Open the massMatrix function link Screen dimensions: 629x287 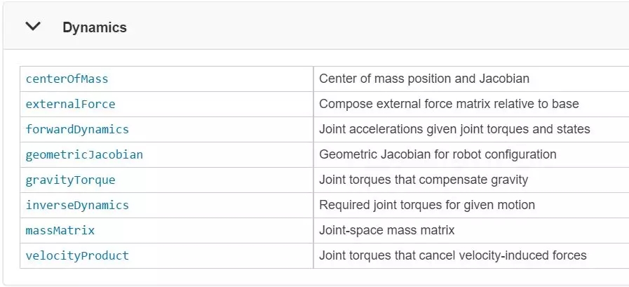coord(60,230)
